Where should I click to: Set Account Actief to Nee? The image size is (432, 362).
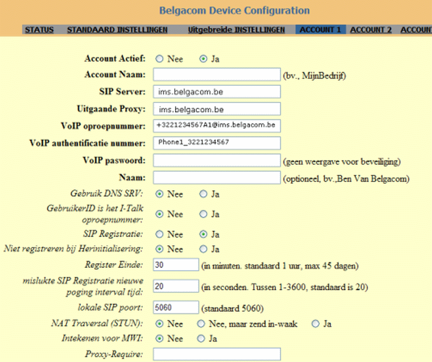click(159, 59)
